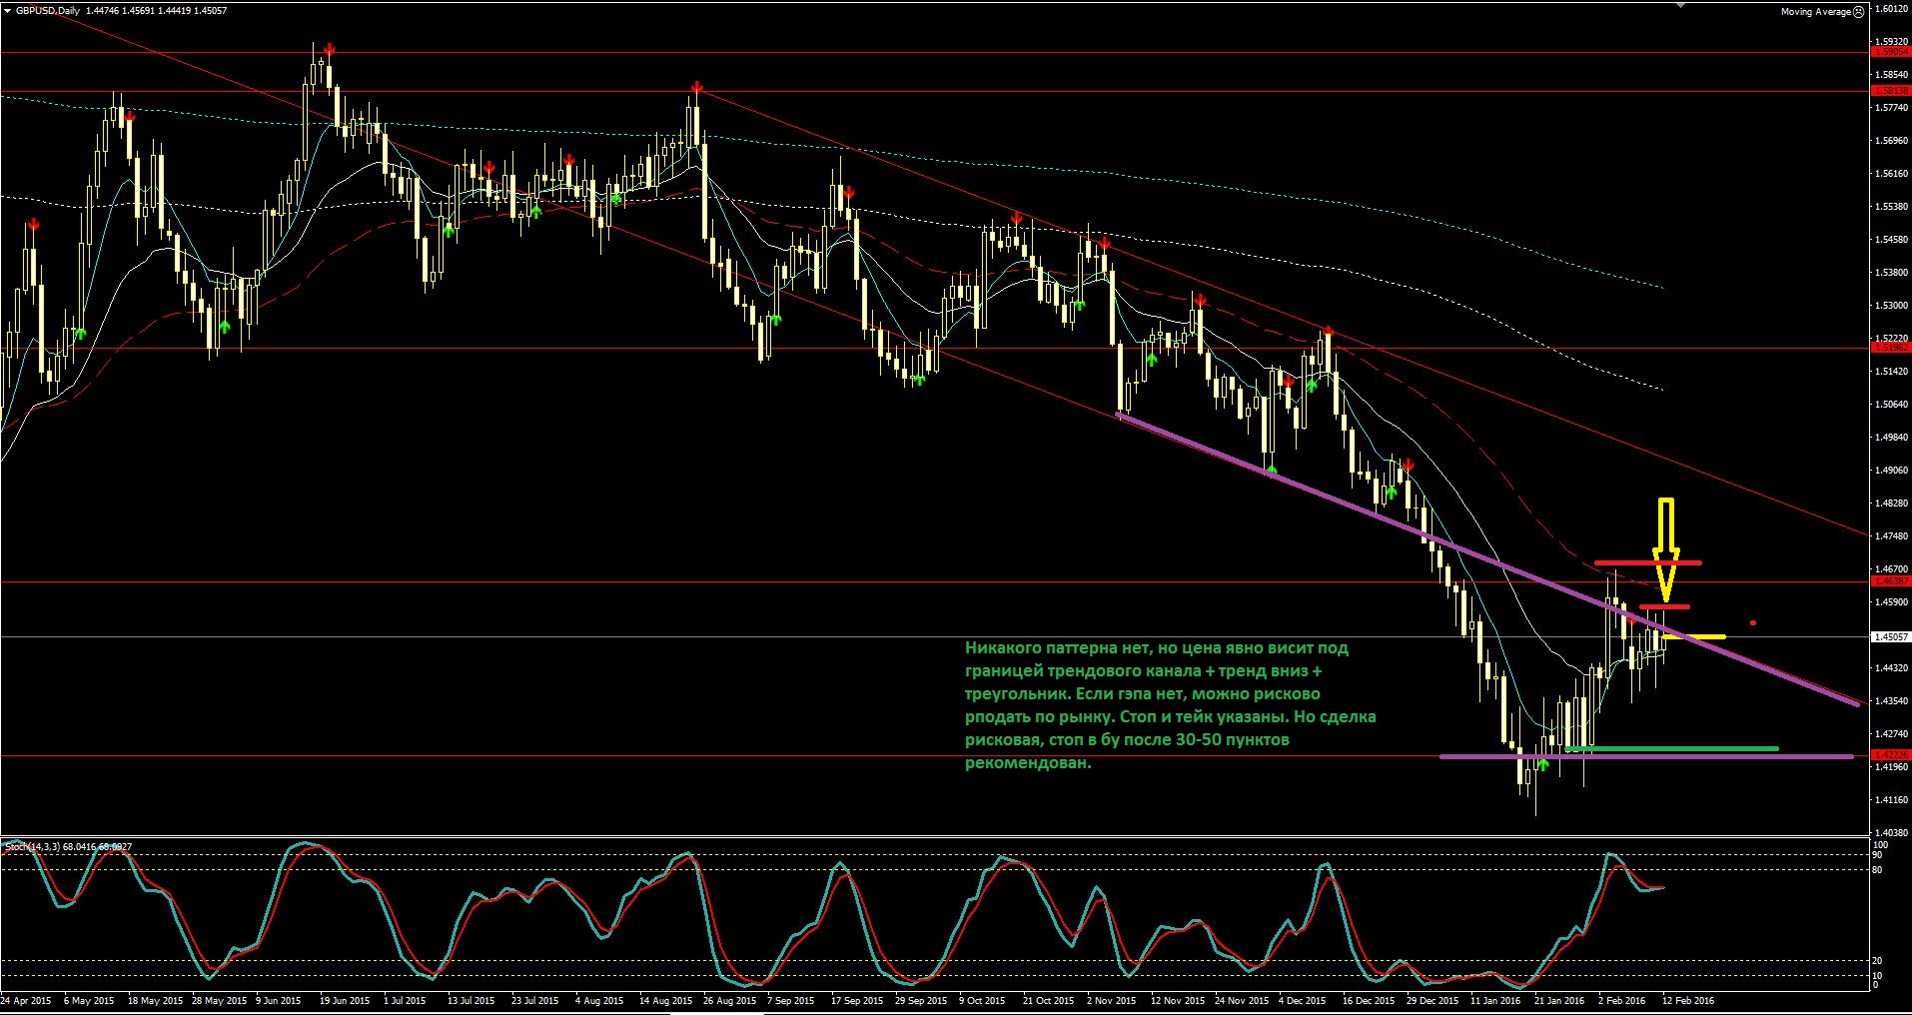Click the Stoch(14,3,3) indicator label

[68, 846]
